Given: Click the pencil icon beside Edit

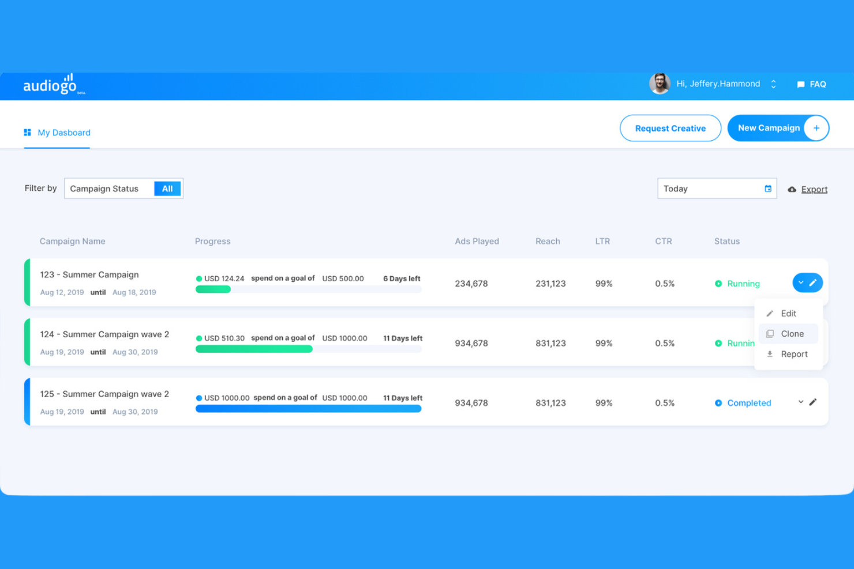Looking at the screenshot, I should pos(770,314).
